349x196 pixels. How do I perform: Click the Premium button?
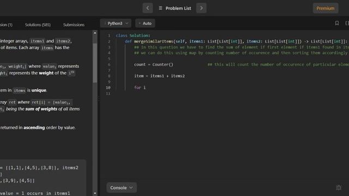click(x=326, y=8)
